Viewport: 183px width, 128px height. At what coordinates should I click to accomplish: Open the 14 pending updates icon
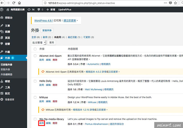(x=29, y=10)
